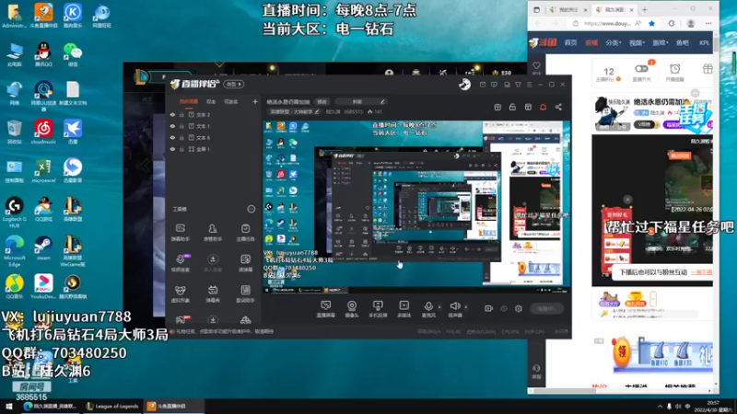Open the 游戏 dropdown in Douyu nav
This screenshot has height=414, width=737.
click(660, 42)
